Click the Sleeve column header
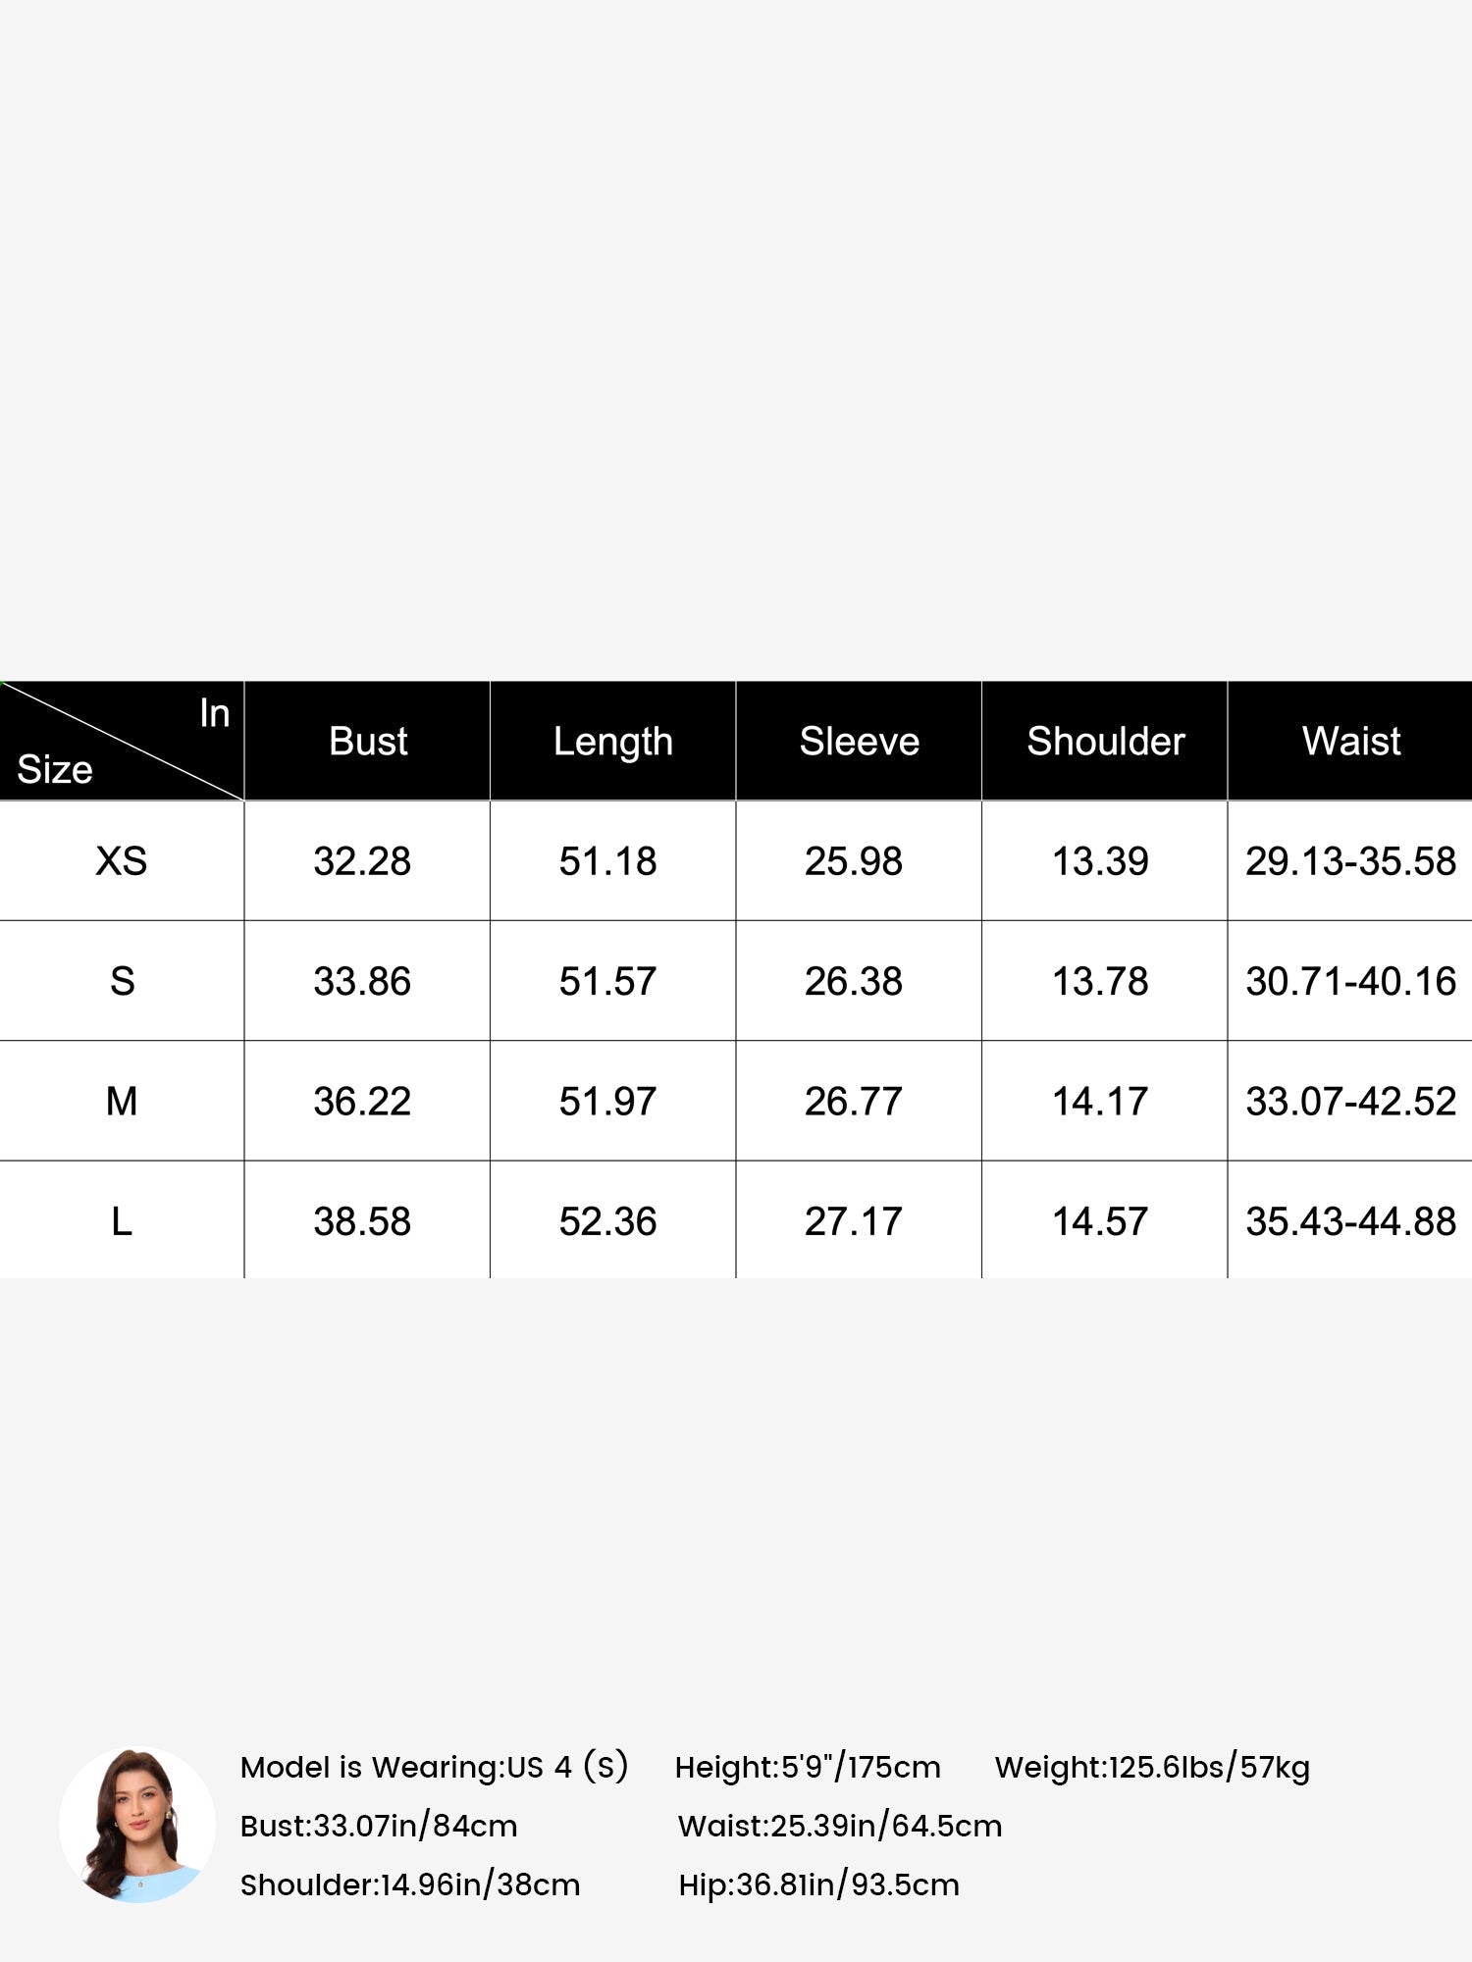The width and height of the screenshot is (1472, 1962). click(x=859, y=741)
